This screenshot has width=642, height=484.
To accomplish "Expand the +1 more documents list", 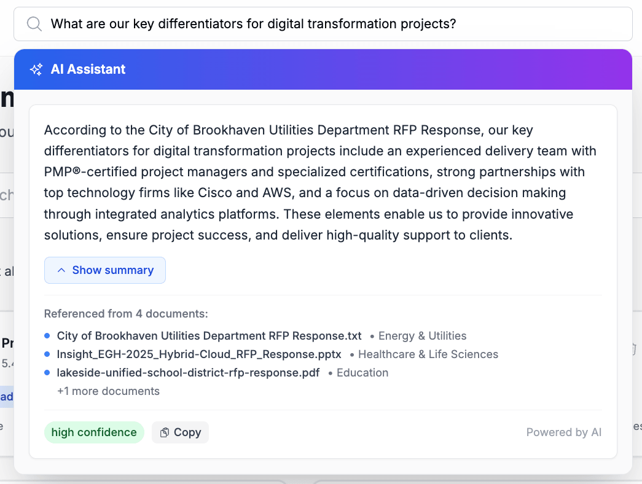I will (x=109, y=391).
